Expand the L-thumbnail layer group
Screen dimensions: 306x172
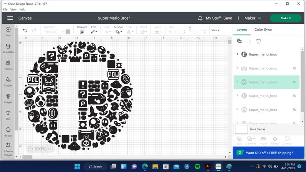(237, 95)
